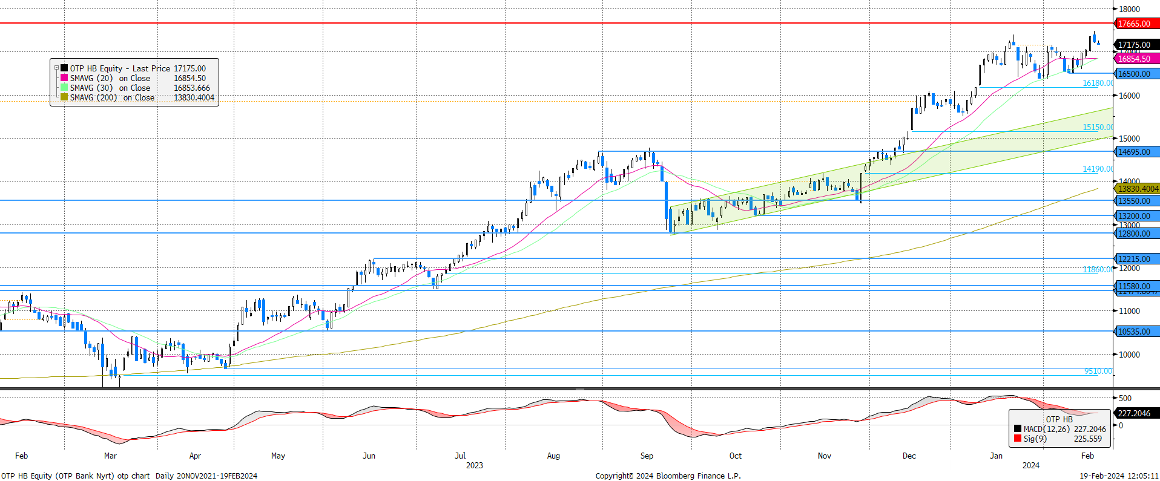Click the blue 12215.00 price tag
Screen dimensions: 1160x481
pyautogui.click(x=1137, y=259)
